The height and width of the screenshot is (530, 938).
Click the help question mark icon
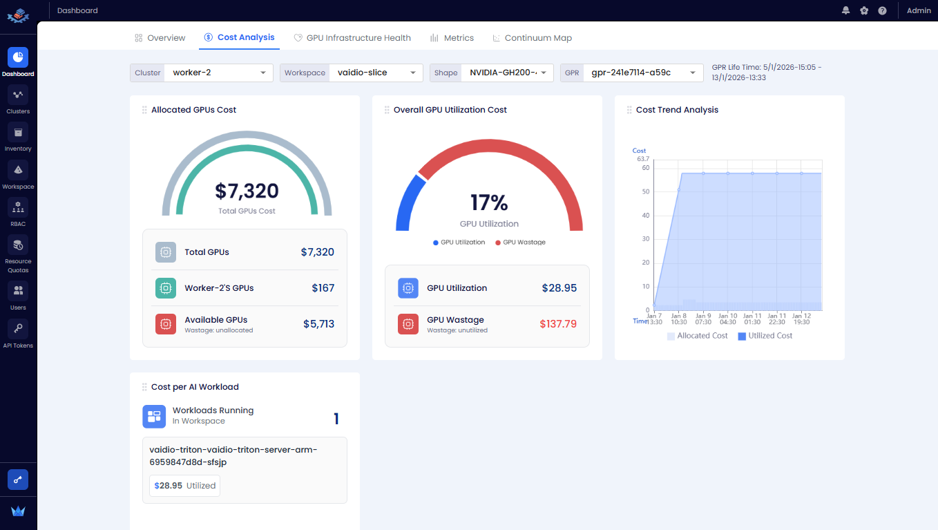[x=882, y=10]
